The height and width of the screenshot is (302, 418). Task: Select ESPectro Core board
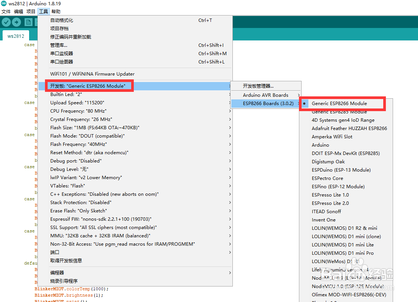tap(346, 178)
